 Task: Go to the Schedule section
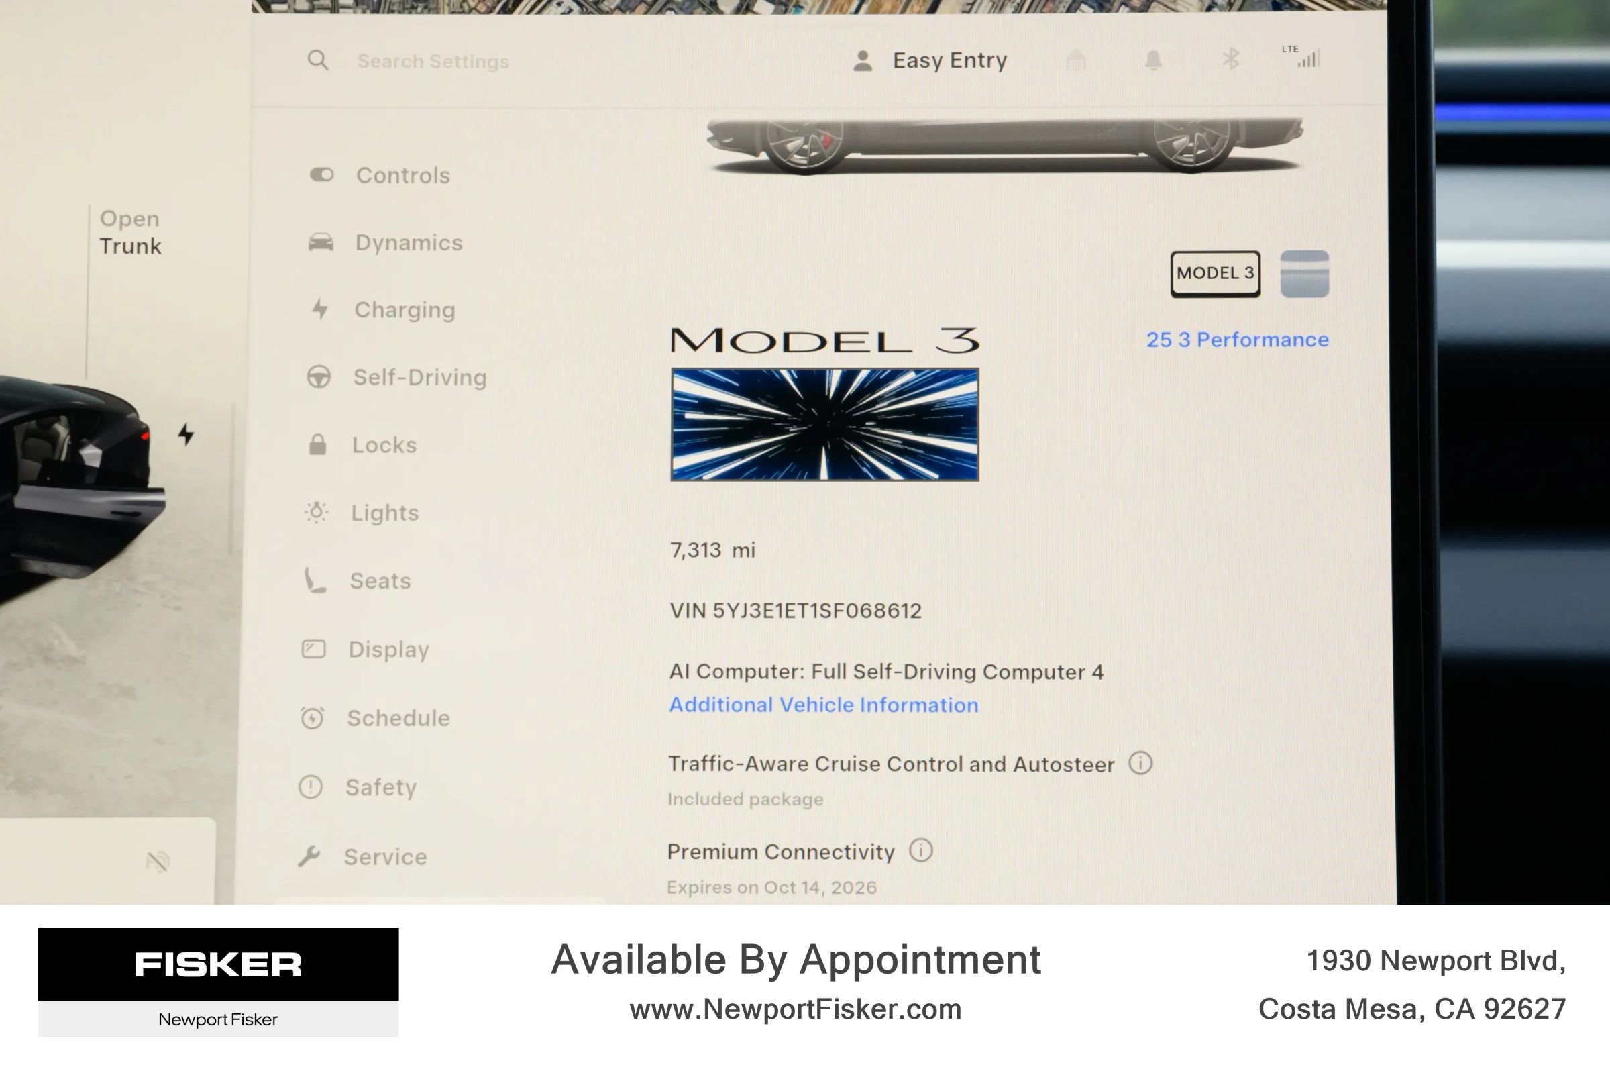point(375,718)
